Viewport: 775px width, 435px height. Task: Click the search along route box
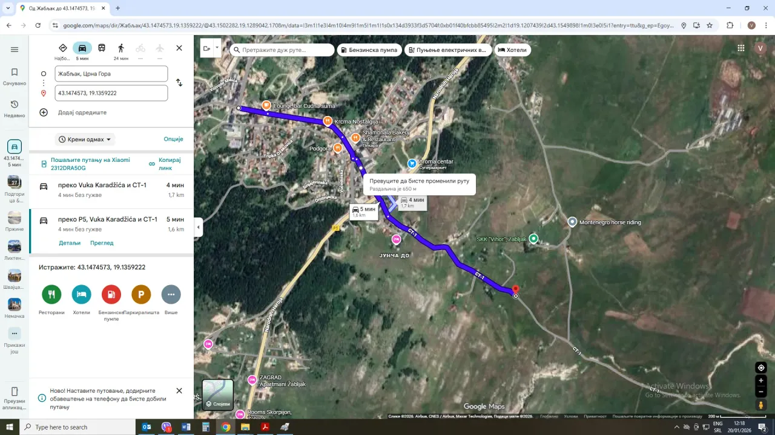pyautogui.click(x=282, y=50)
